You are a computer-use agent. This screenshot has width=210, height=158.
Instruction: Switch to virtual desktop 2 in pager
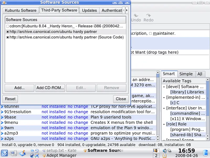pyautogui.click(x=156, y=156)
